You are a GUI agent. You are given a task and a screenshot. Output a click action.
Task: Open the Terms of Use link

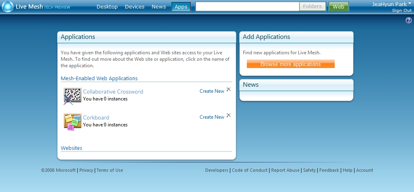click(110, 171)
